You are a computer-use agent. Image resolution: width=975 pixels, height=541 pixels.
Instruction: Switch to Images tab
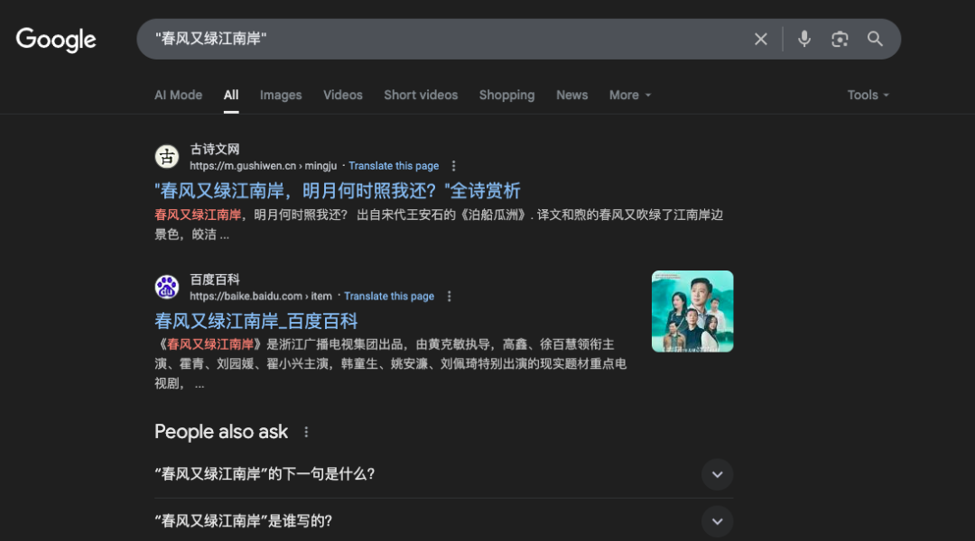(281, 95)
